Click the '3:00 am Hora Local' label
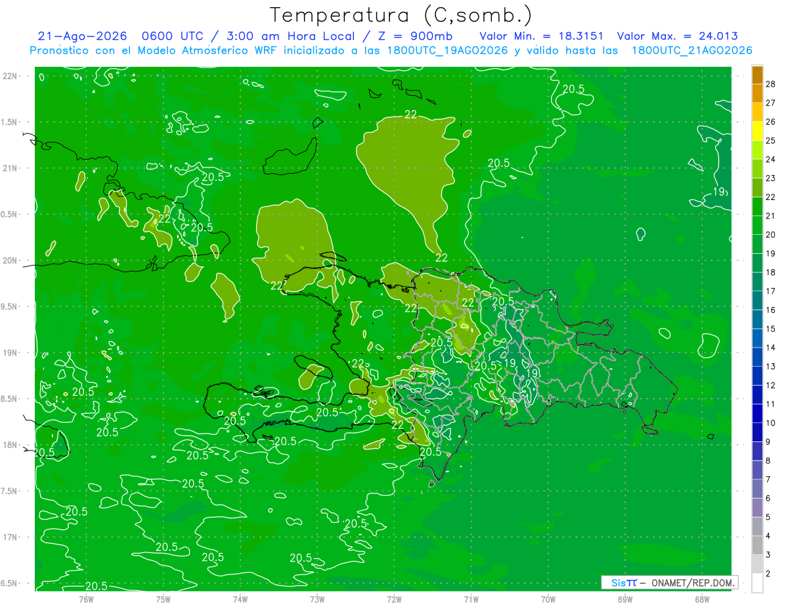 coord(290,36)
